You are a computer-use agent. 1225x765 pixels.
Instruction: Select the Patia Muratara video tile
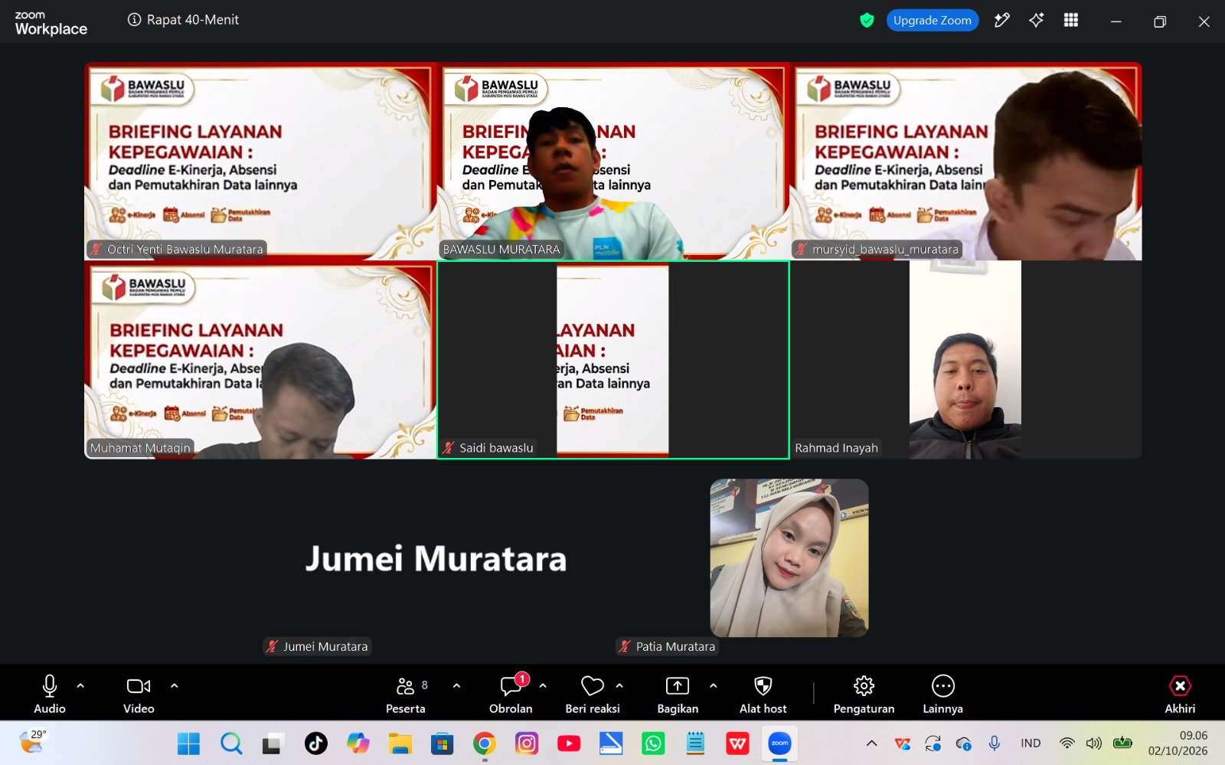pyautogui.click(x=789, y=558)
